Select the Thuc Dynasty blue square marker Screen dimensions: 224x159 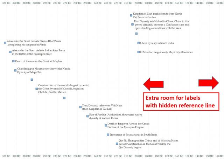click(x=80, y=107)
